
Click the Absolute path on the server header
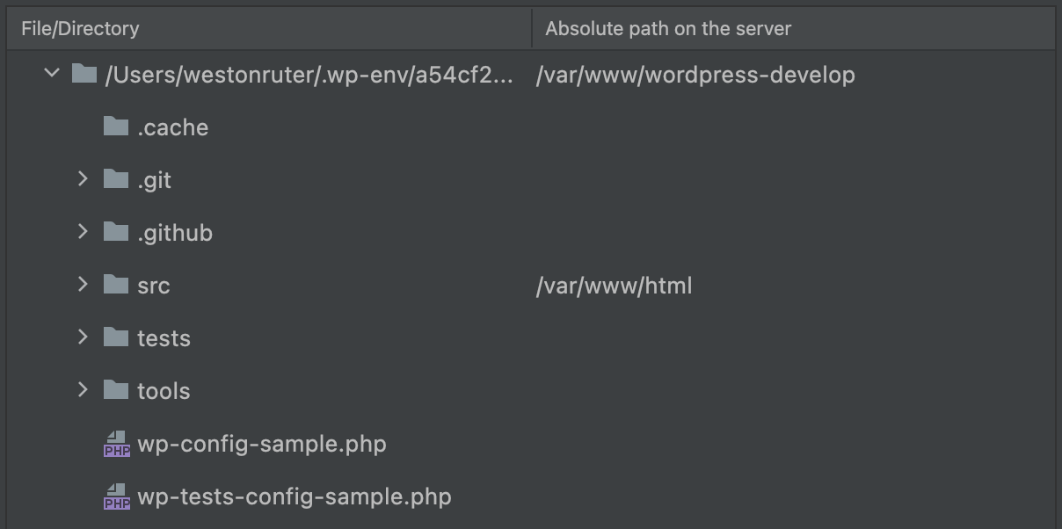668,28
